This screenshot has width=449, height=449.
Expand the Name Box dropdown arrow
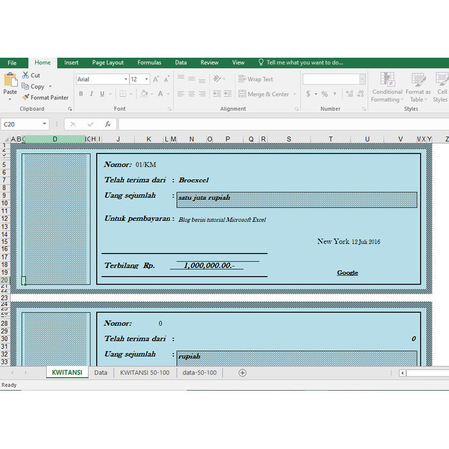[x=44, y=124]
